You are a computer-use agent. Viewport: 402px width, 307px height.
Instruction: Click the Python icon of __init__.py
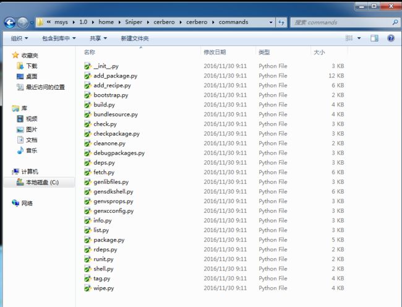pyautogui.click(x=88, y=66)
